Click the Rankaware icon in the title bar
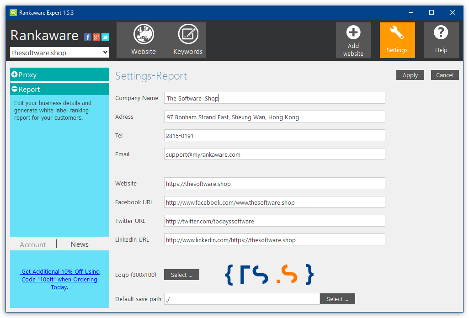Image resolution: width=469 pixels, height=318 pixels. (12, 12)
